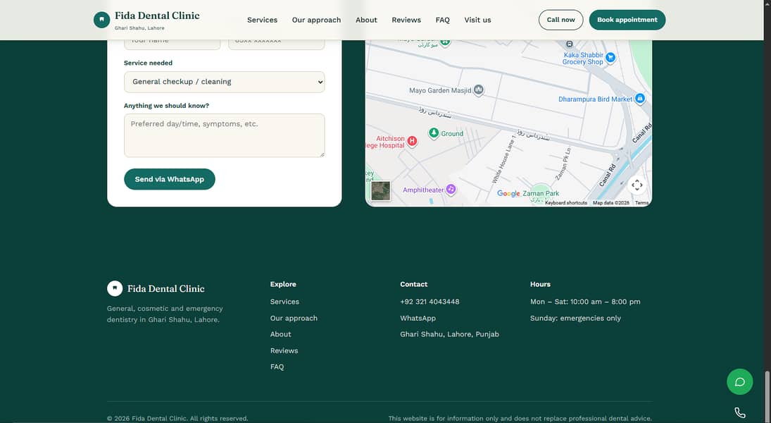Click the page vertical scrollbar thumb
771x423 pixels.
tap(767, 396)
